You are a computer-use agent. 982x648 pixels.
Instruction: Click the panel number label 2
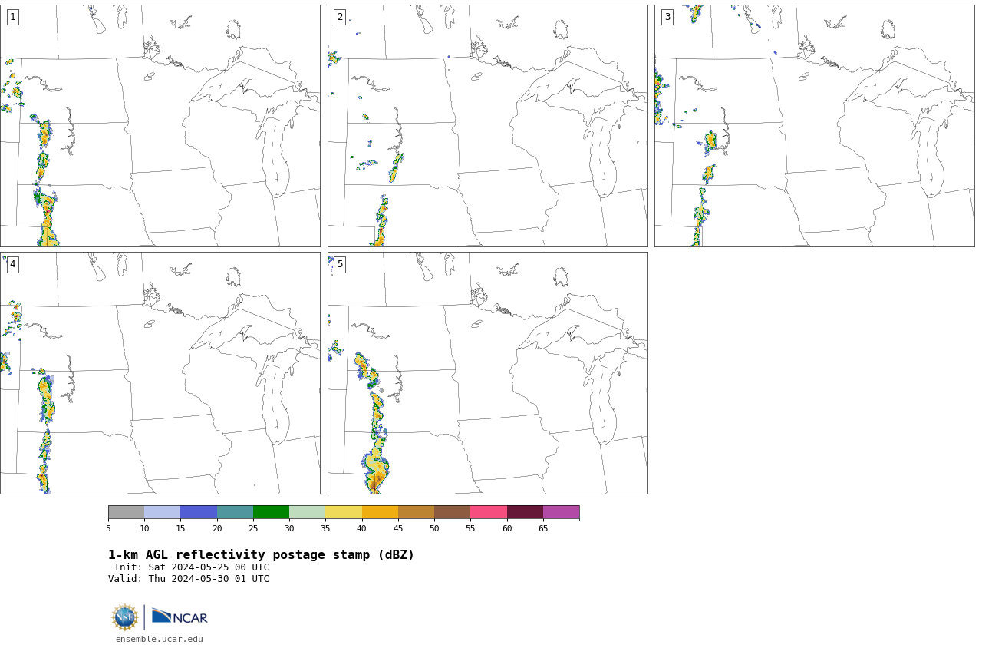[x=340, y=17]
